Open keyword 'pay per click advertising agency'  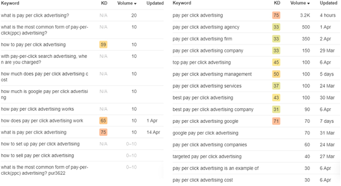pyautogui.click(x=206, y=27)
